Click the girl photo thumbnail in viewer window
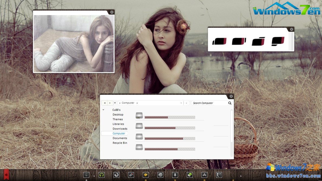 (x=74, y=43)
